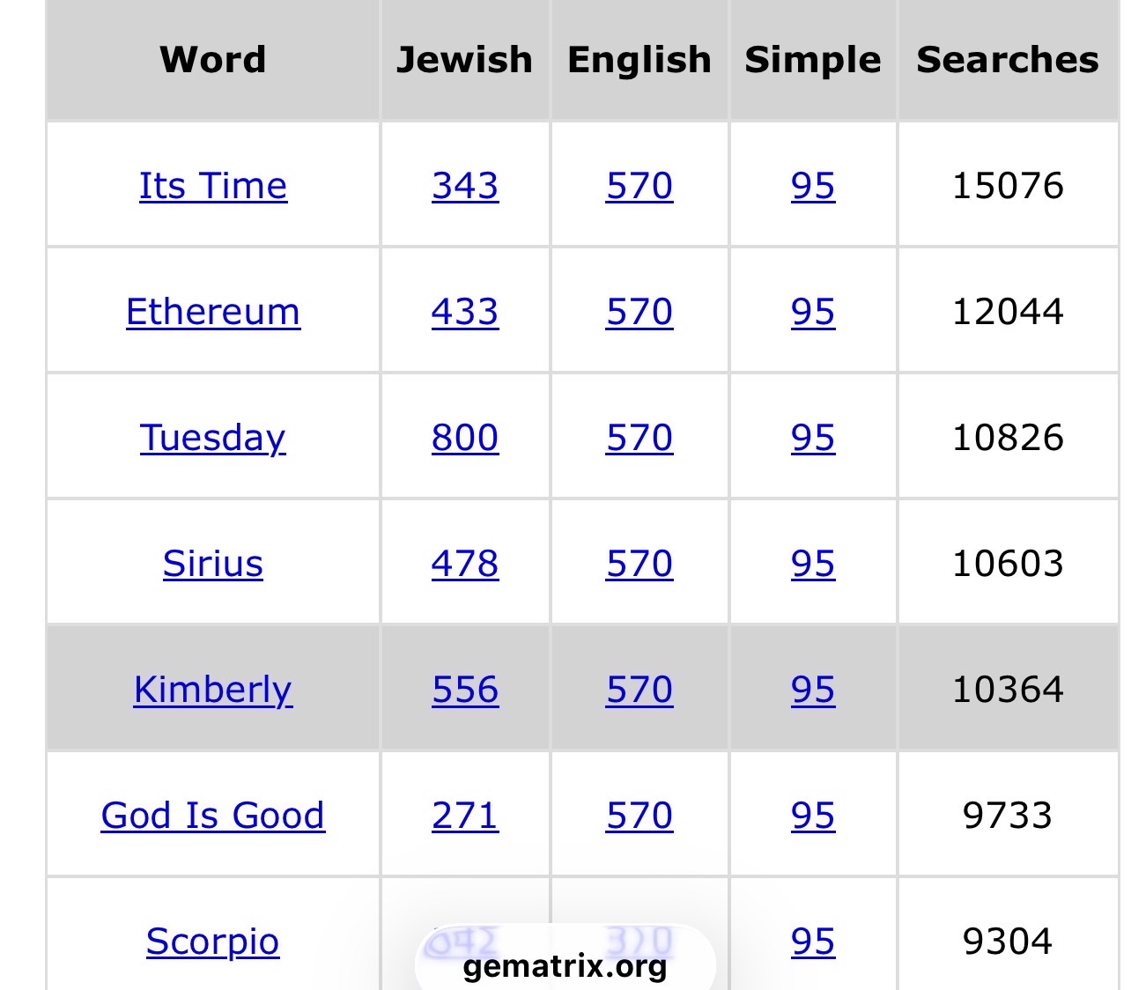
Task: Click Simple 95 link in Kimberly row
Action: [x=813, y=690]
